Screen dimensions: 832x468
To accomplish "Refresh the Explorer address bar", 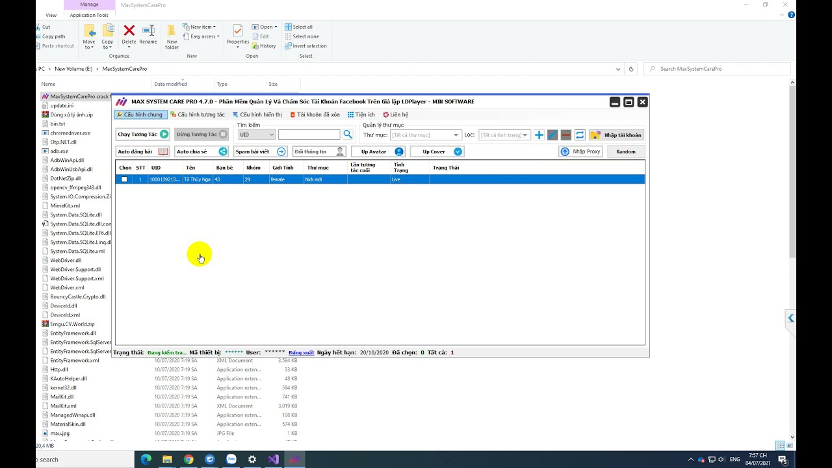I will pos(630,69).
